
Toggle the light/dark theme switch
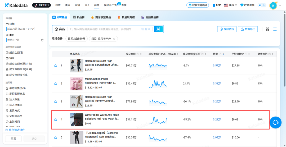tap(262, 5)
